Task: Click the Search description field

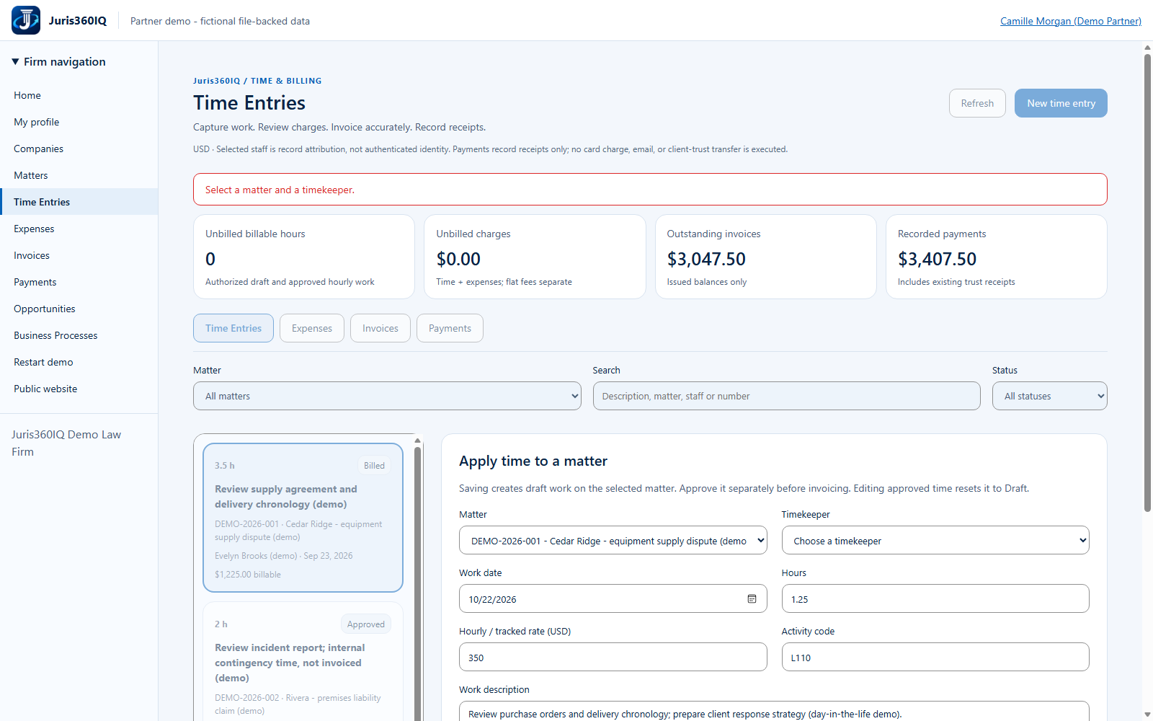Action: click(x=786, y=396)
